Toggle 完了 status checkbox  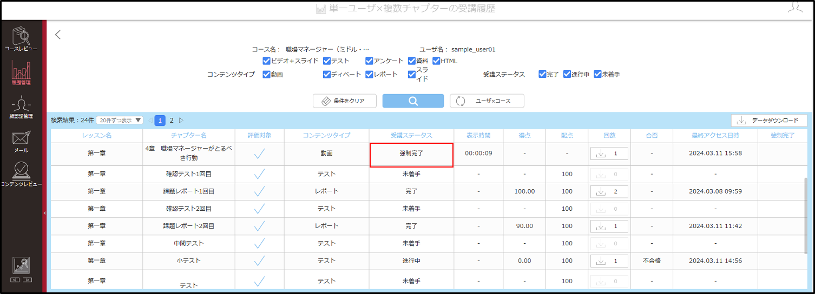[x=543, y=75]
